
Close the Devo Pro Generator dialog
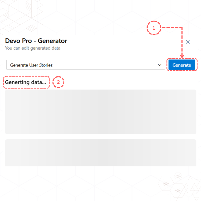(x=188, y=42)
